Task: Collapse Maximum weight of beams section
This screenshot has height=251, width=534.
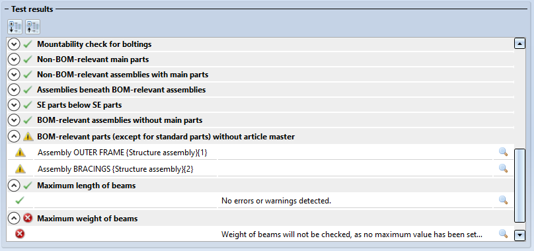Action: pyautogui.click(x=14, y=219)
